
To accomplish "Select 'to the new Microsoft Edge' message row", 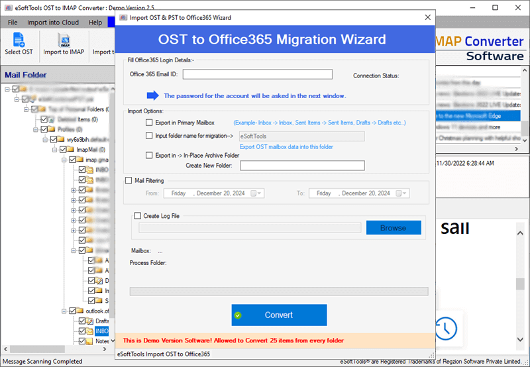I will (478, 116).
